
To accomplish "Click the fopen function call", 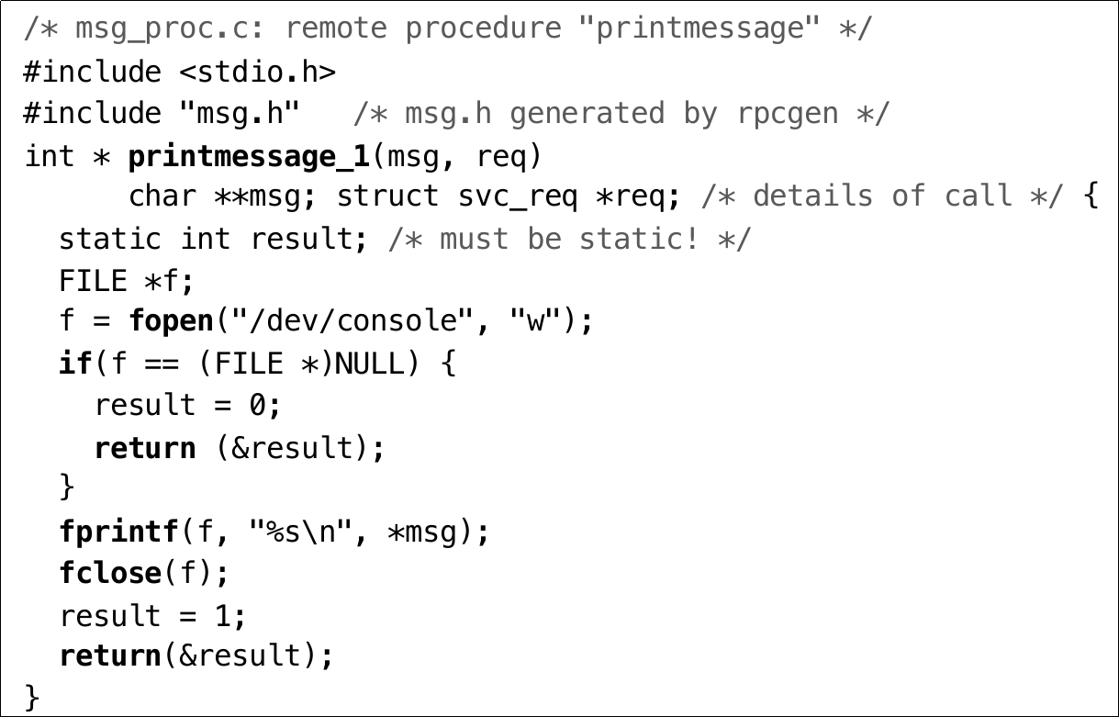I will [x=171, y=321].
